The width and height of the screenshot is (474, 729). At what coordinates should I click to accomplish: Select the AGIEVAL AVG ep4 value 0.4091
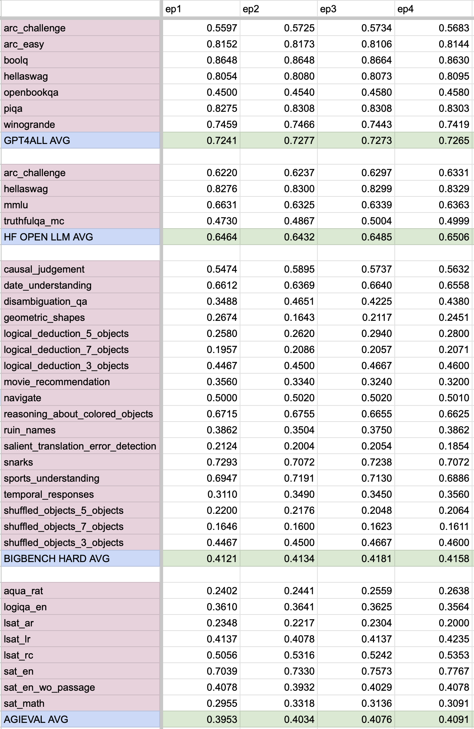pyautogui.click(x=433, y=719)
